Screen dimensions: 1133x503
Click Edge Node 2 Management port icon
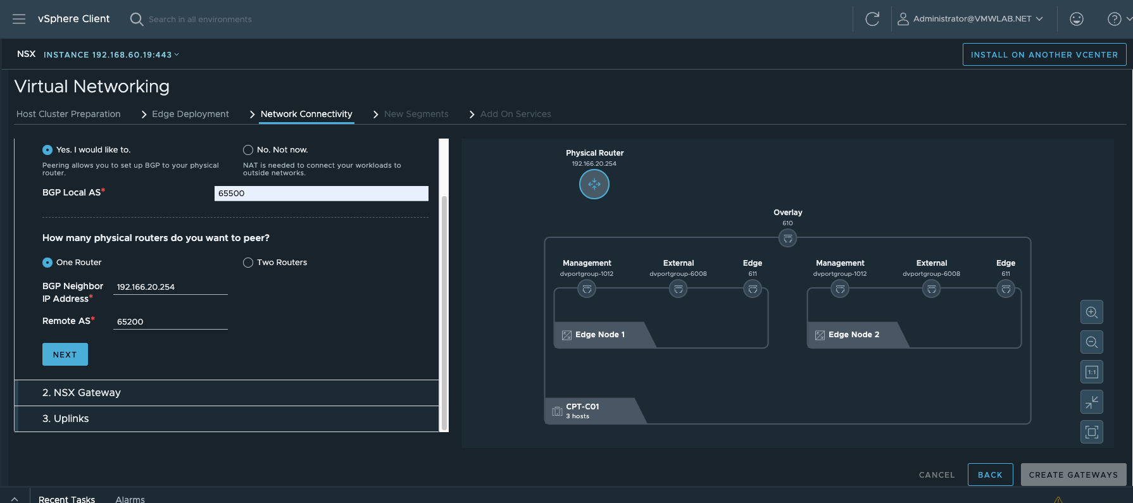(x=840, y=289)
